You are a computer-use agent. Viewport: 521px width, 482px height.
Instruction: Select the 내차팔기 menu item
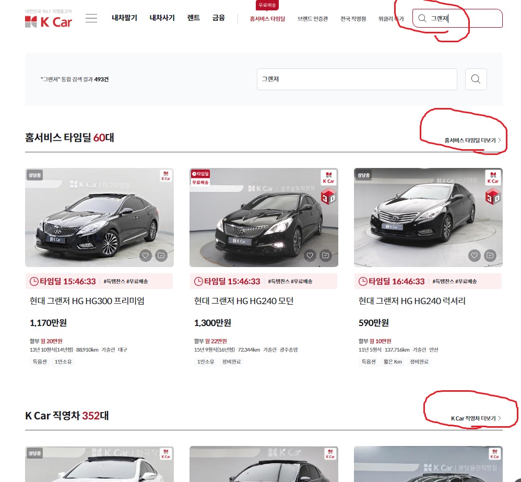pyautogui.click(x=126, y=17)
